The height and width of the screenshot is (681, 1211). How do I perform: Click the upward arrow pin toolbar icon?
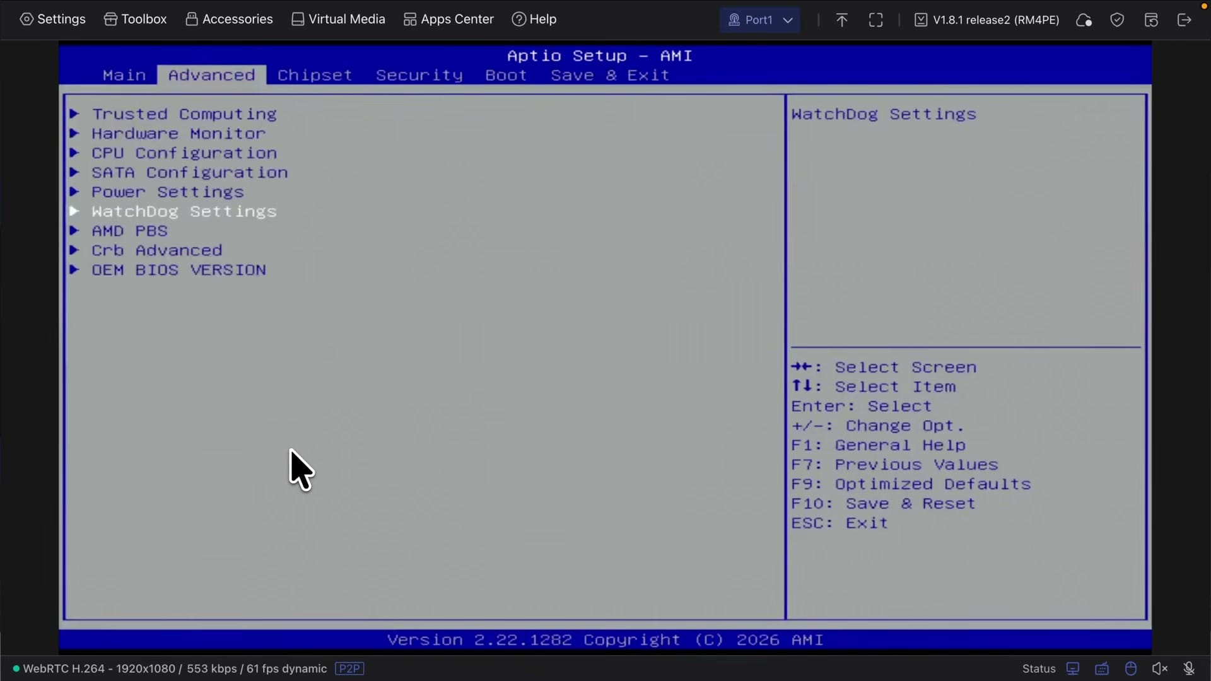[841, 20]
